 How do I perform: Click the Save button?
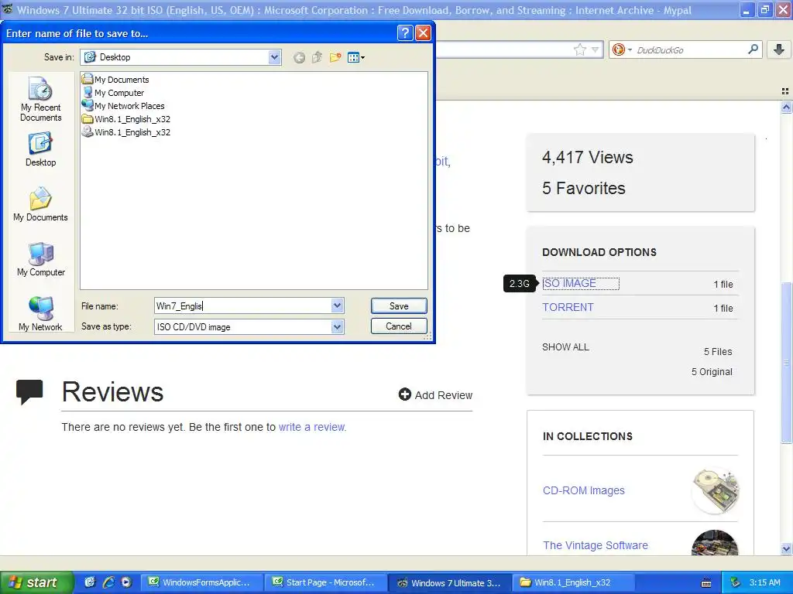tap(399, 306)
